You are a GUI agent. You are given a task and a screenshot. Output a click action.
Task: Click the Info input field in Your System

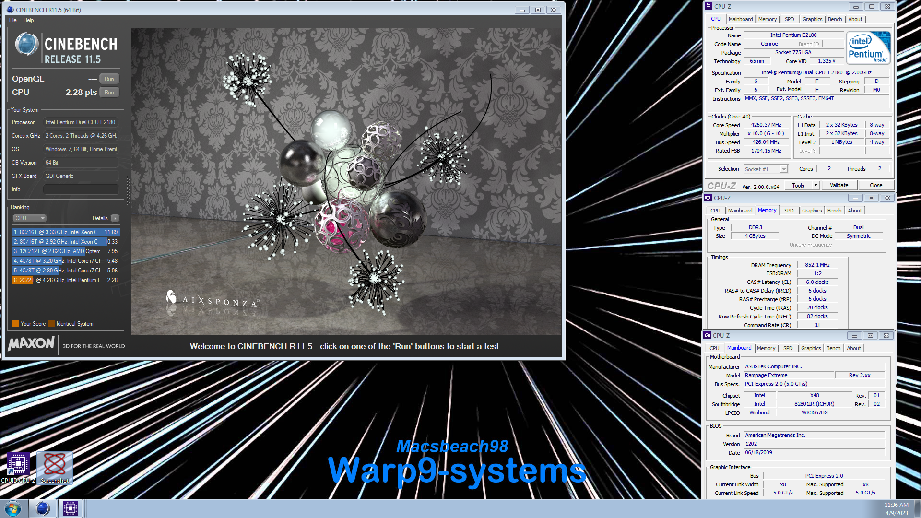(x=81, y=189)
